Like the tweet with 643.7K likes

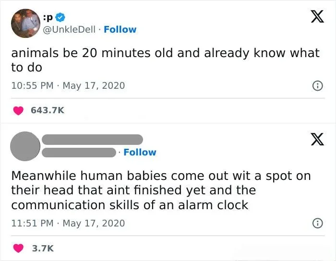(x=18, y=110)
